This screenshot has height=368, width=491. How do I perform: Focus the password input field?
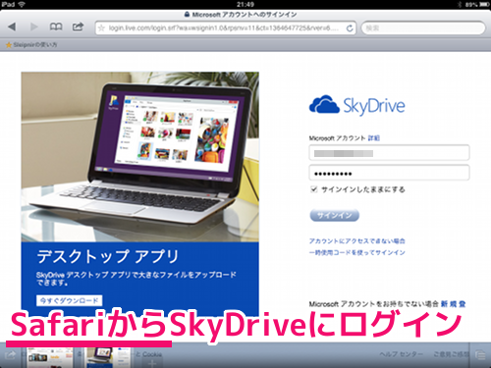tap(389, 173)
